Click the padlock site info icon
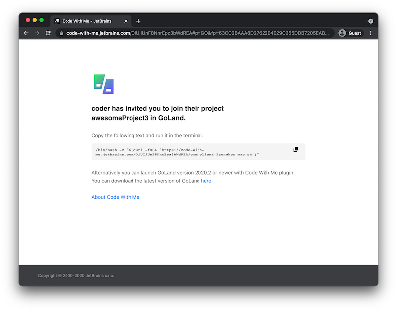The width and height of the screenshot is (397, 311). tap(61, 33)
